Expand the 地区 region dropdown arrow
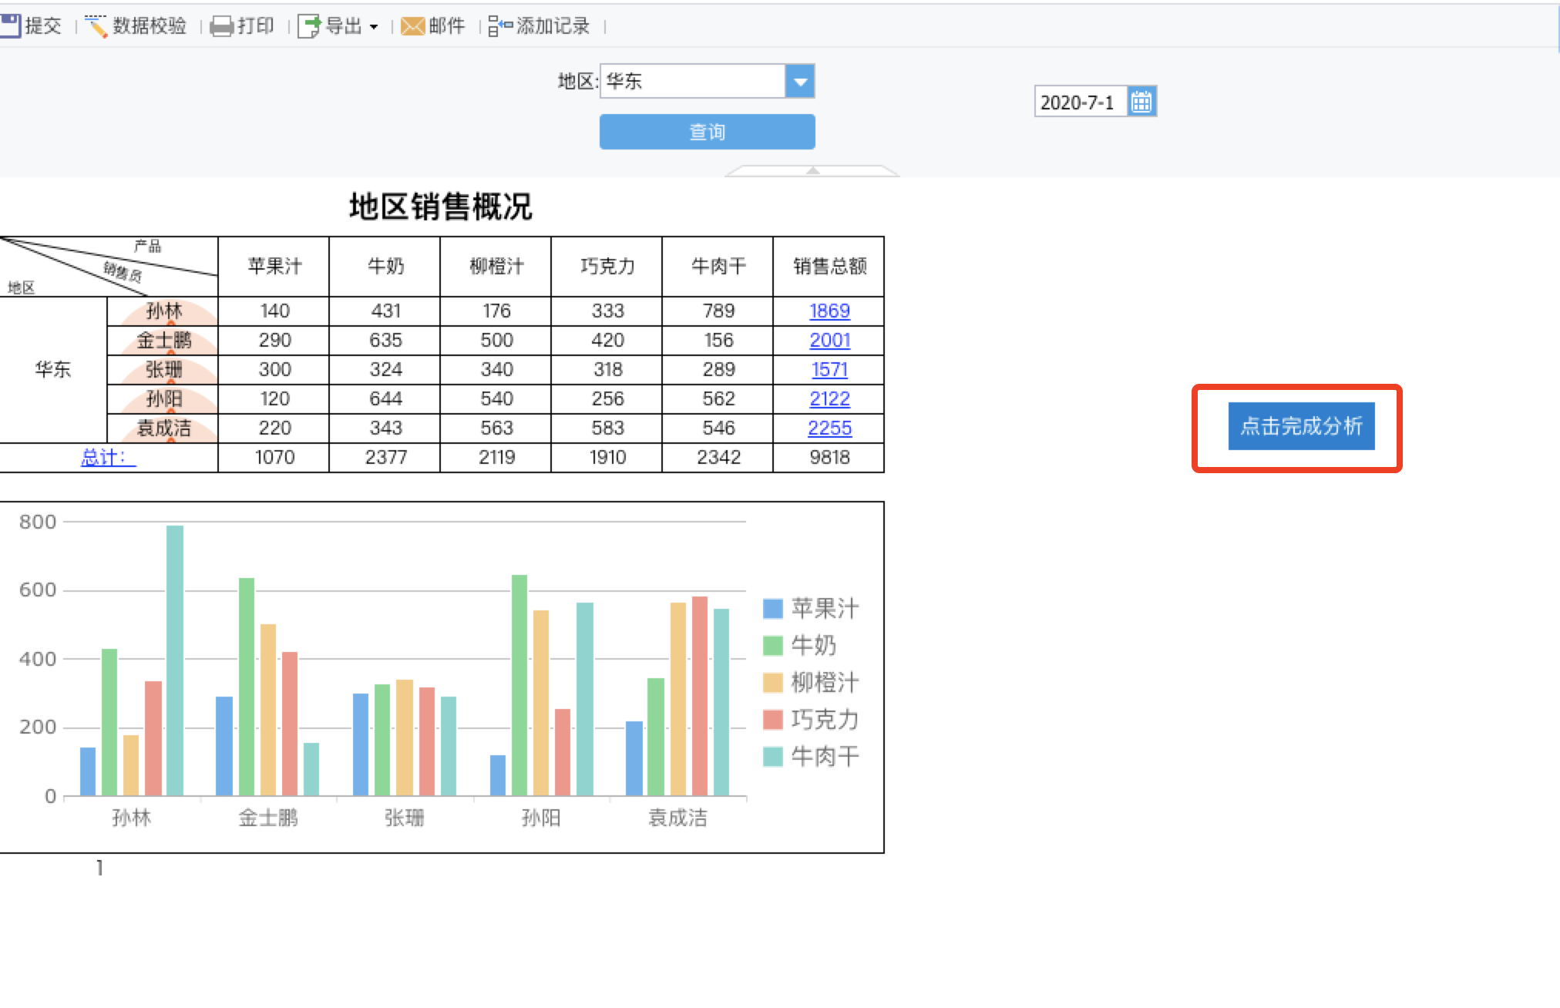 [x=800, y=82]
